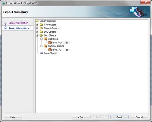The width and height of the screenshot is (152, 122).
Task: Select BANKRUPT_TEST text under Packages
Action: 61,43
